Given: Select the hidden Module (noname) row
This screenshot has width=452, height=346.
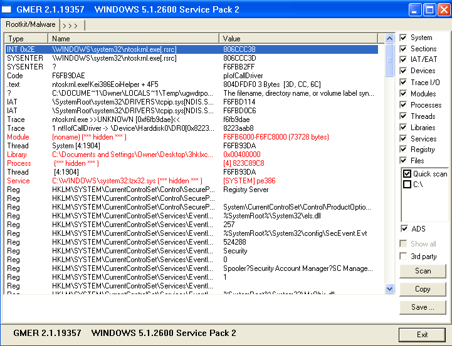Looking at the screenshot, I should click(x=192, y=137).
